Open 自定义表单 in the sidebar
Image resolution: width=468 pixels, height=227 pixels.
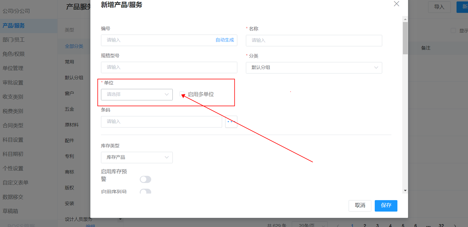coord(15,183)
